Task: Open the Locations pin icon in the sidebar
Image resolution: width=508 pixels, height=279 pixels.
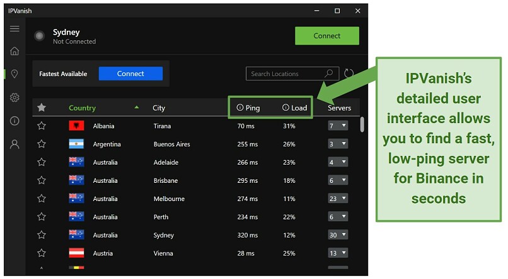Action: coord(14,74)
